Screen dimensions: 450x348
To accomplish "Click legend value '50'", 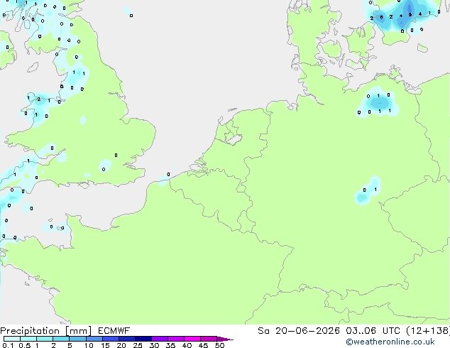I will point(220,345).
